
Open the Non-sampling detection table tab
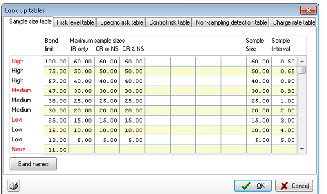[x=231, y=22]
